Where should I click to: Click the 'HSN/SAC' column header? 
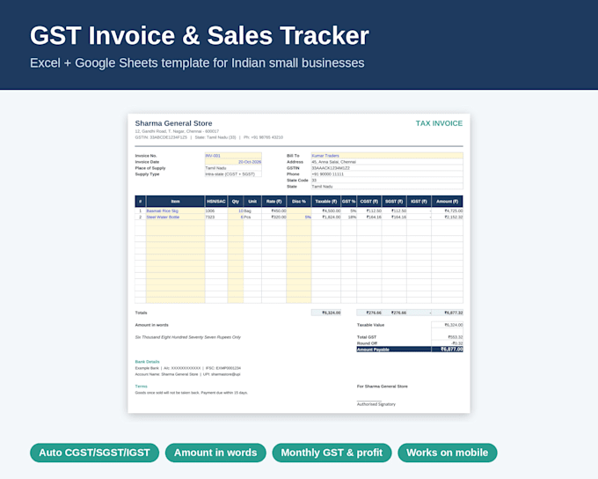[216, 202]
